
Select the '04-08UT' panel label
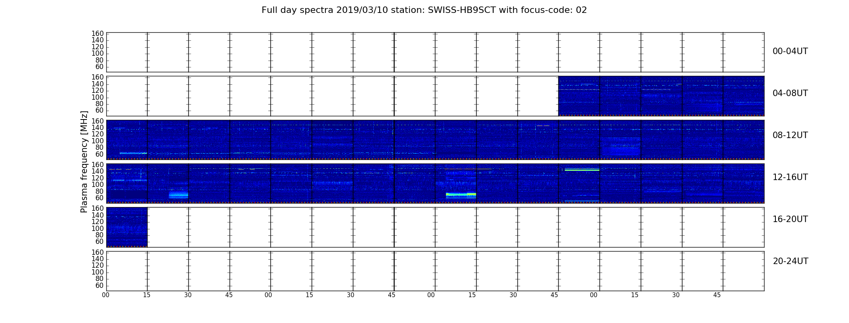(790, 93)
